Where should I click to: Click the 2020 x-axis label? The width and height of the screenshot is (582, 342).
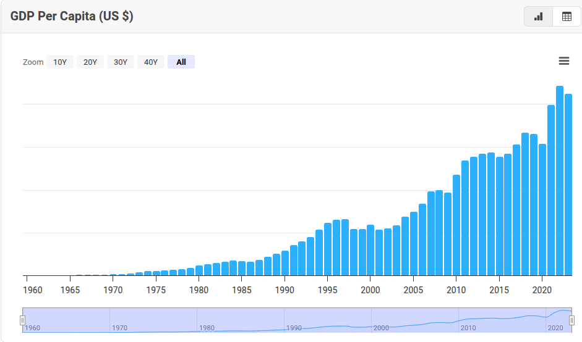pyautogui.click(x=542, y=290)
